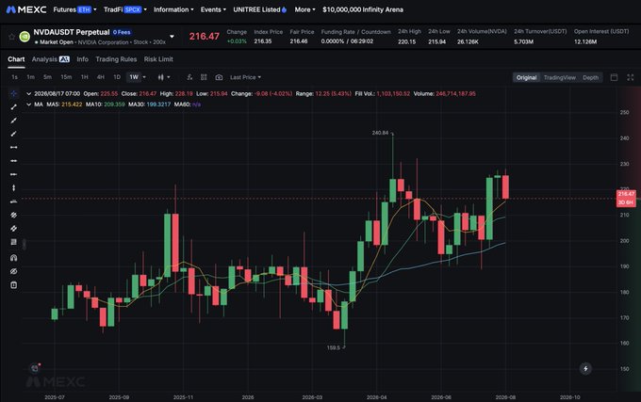This screenshot has height=402, width=641.
Task: Open the chart type dropdown arrow
Action: [169, 77]
